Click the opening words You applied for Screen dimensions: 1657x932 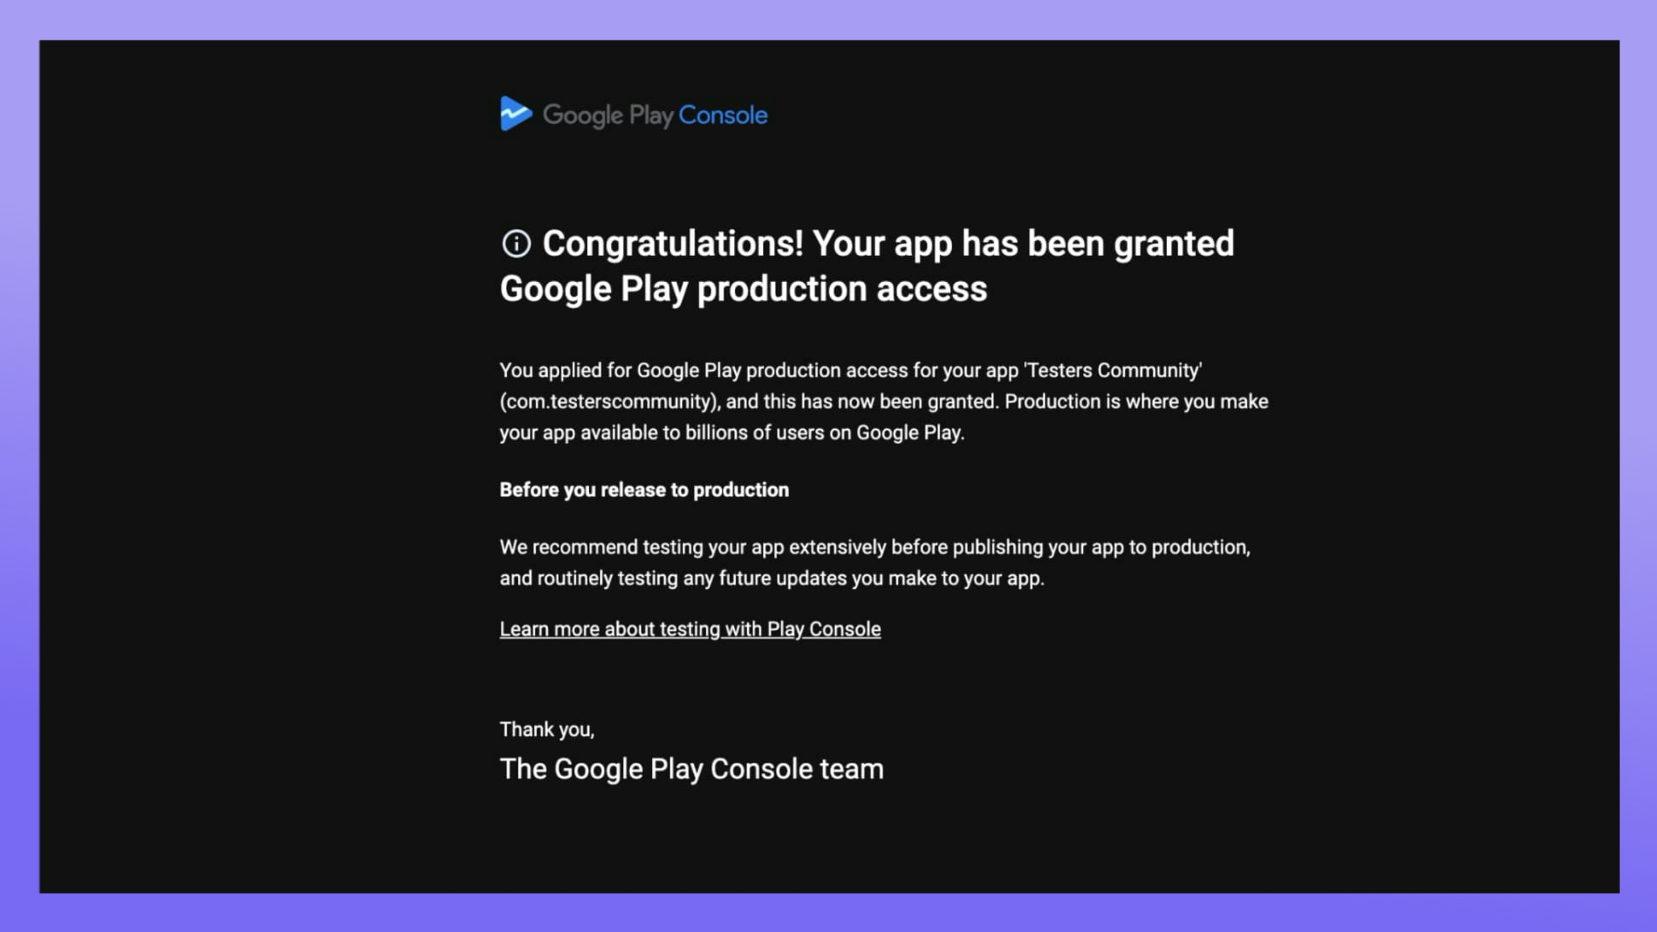[x=565, y=371]
